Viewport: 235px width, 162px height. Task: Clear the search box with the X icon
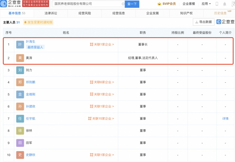tap(123, 4)
